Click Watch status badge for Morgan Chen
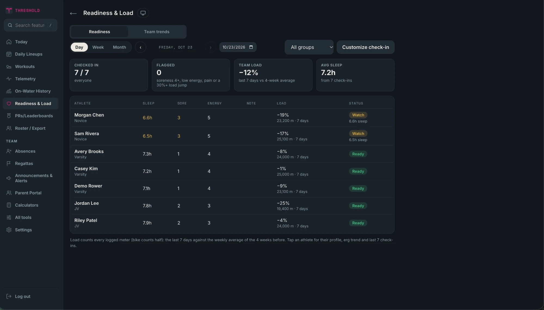544x310 pixels. point(358,115)
